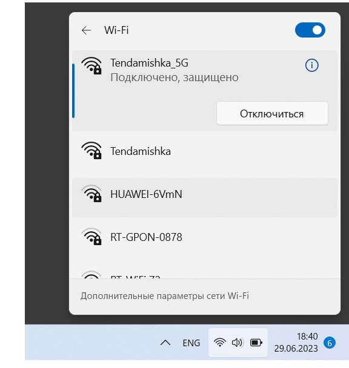Select the Tendamishka network
The image size is (349, 368).
pyautogui.click(x=204, y=151)
